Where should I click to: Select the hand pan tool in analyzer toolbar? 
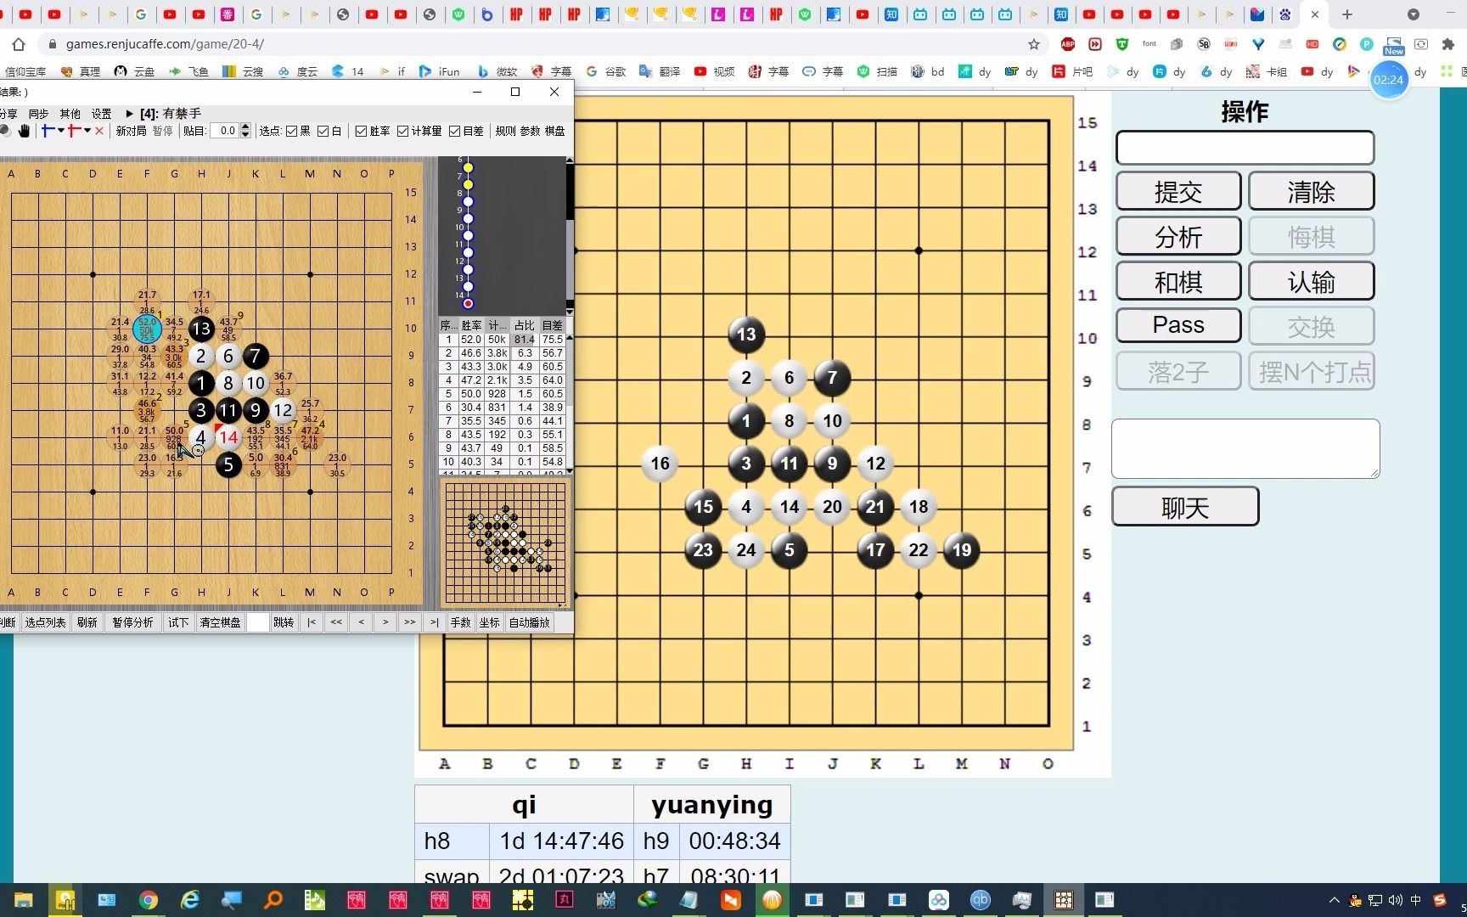click(24, 131)
